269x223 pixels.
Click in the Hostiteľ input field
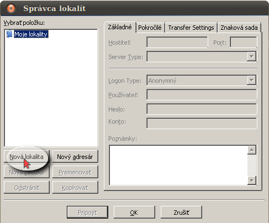point(177,43)
